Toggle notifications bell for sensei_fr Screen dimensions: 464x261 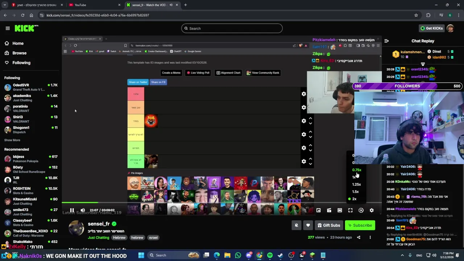pos(296,225)
